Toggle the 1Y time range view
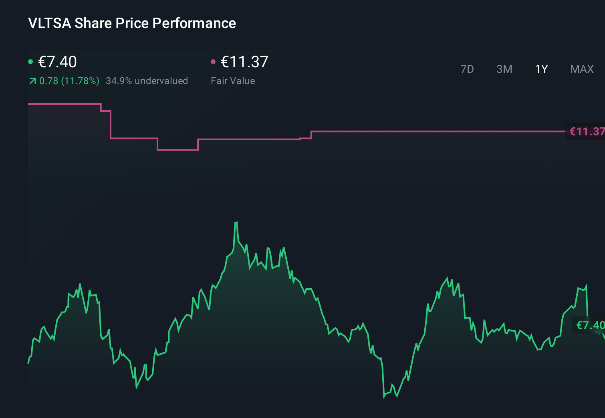Screen dimensions: 605x418 (541, 69)
